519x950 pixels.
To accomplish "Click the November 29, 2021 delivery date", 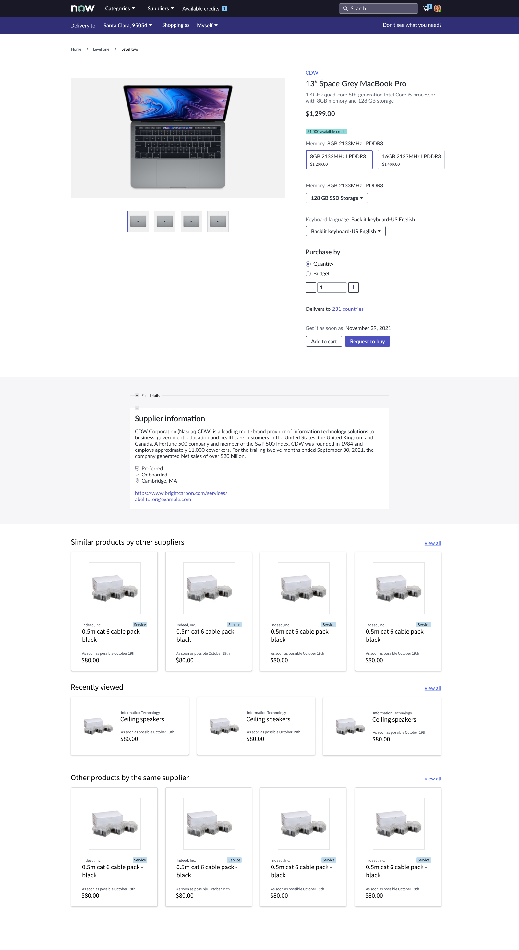I will tap(368, 328).
